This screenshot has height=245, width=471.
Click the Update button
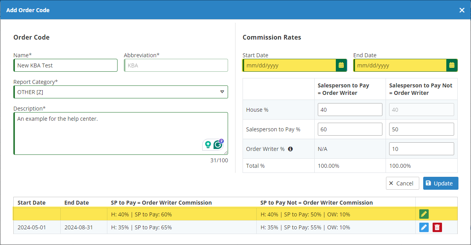point(440,183)
